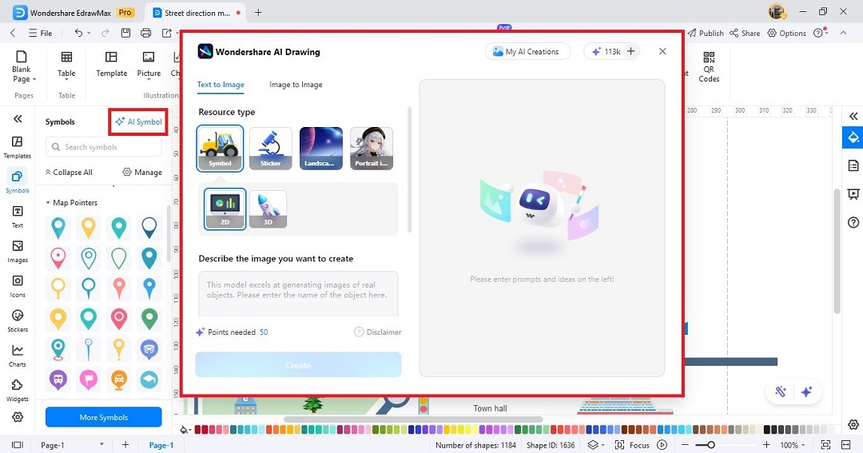Open the Images sidebar panel
Viewport: 863px width, 453px height.
[18, 252]
